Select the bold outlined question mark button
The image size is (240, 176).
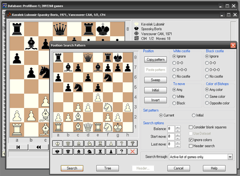pyautogui.click(x=132, y=143)
